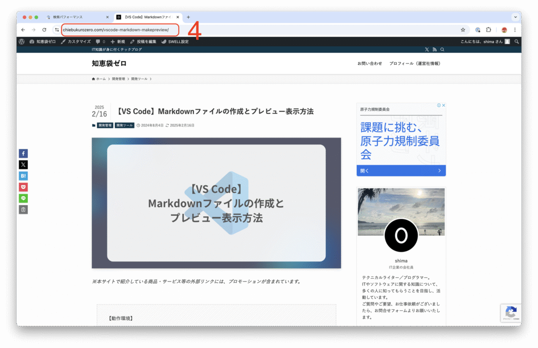Expand the tab search dropdown arrow
Viewport: 538px width, 348px height.
pyautogui.click(x=515, y=17)
